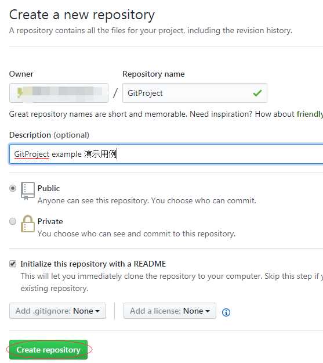Click the license dropdown caret arrow
Viewport: 323px width, 363px height.
click(208, 311)
